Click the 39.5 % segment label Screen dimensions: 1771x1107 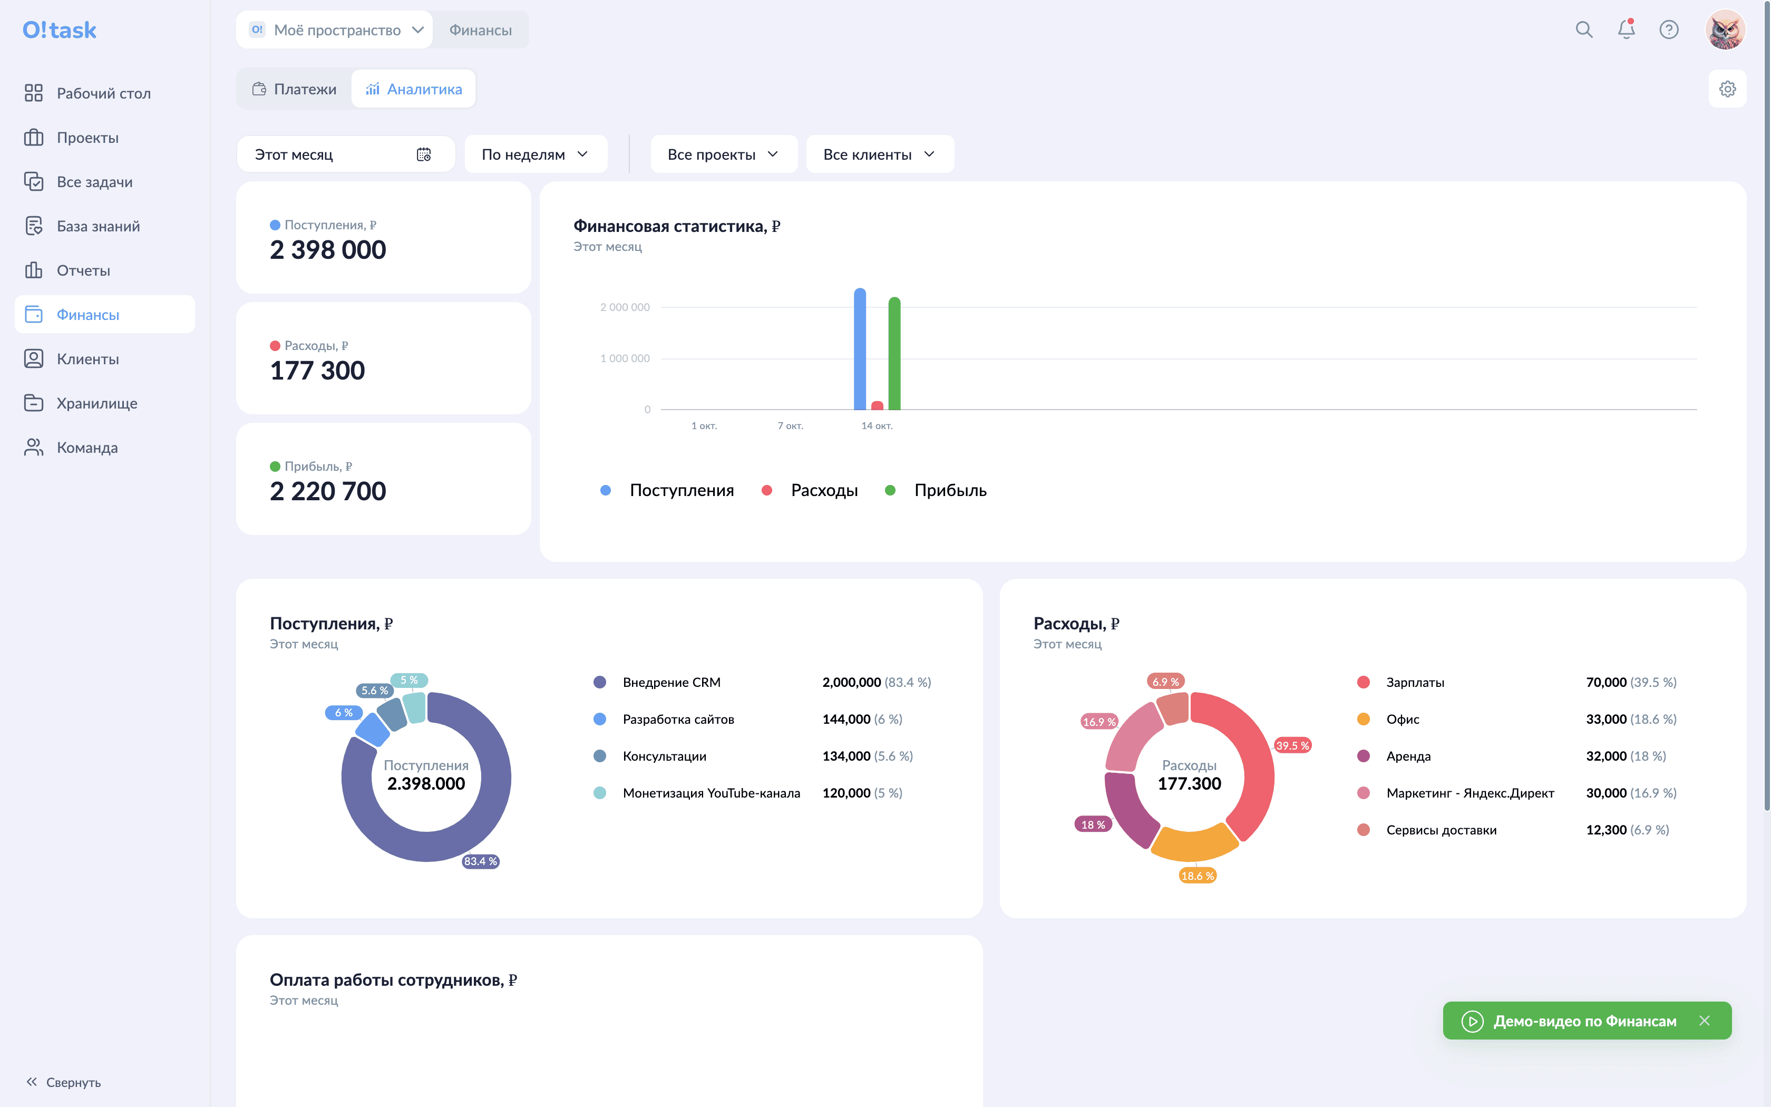click(1292, 745)
